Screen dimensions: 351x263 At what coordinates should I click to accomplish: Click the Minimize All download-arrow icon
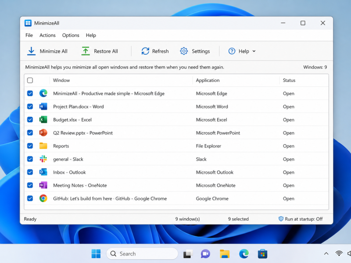31,51
